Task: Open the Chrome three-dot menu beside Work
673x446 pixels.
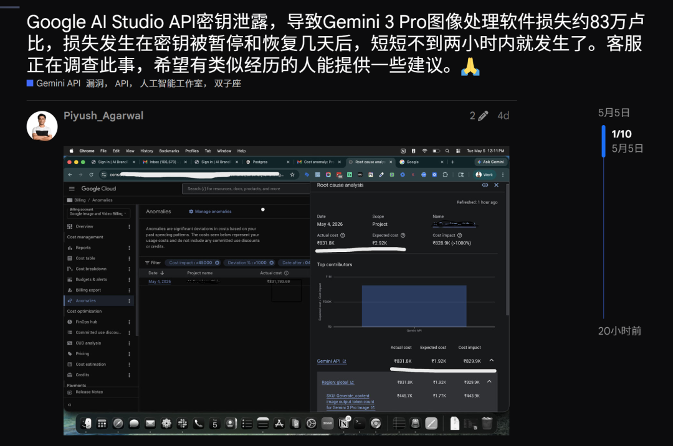Action: pyautogui.click(x=503, y=174)
